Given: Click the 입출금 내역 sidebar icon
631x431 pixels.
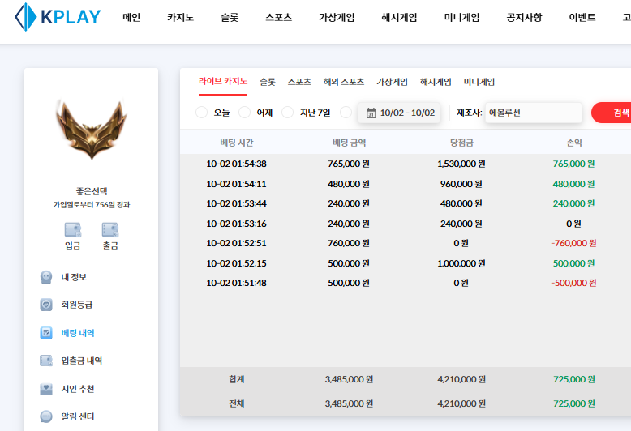Looking at the screenshot, I should click(x=46, y=361).
